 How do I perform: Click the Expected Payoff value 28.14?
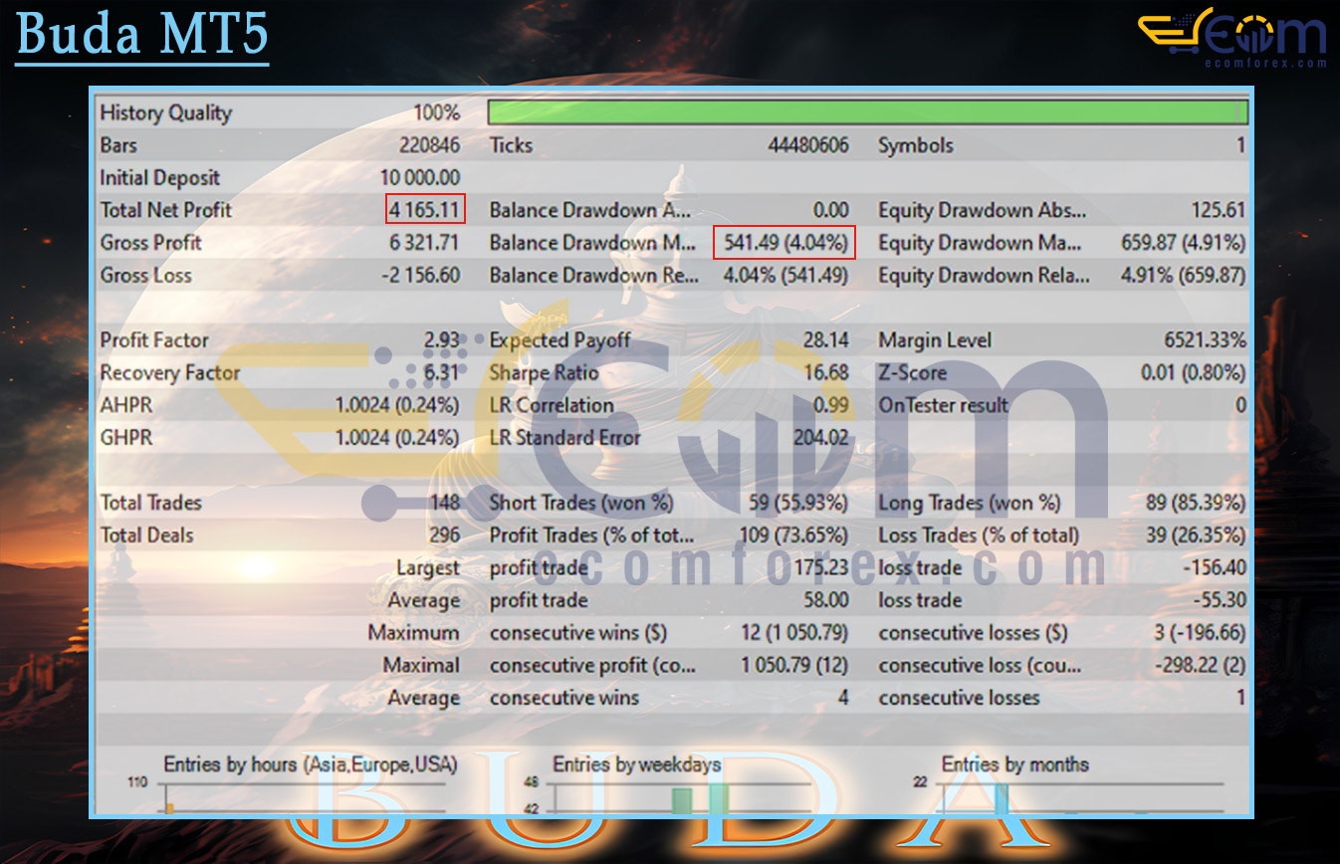pos(825,340)
